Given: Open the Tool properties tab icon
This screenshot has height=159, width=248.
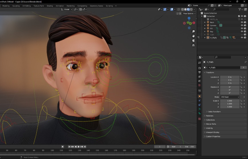Looking at the screenshot, I should pos(200,63).
